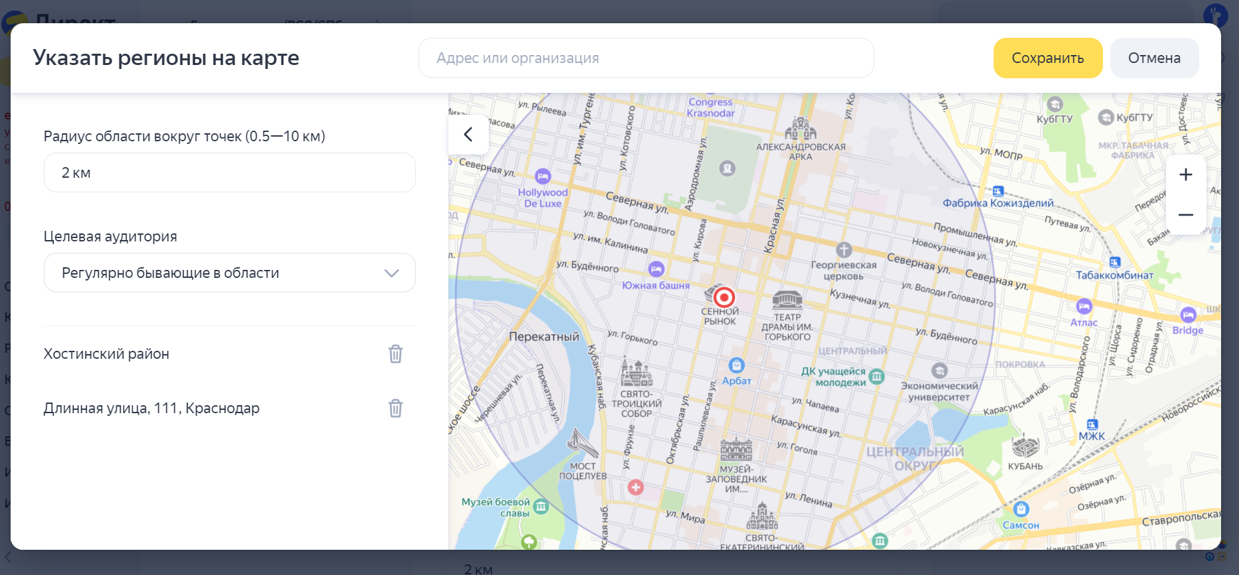The height and width of the screenshot is (575, 1239).
Task: Focus the Адрес или организация search field
Action: coord(645,58)
